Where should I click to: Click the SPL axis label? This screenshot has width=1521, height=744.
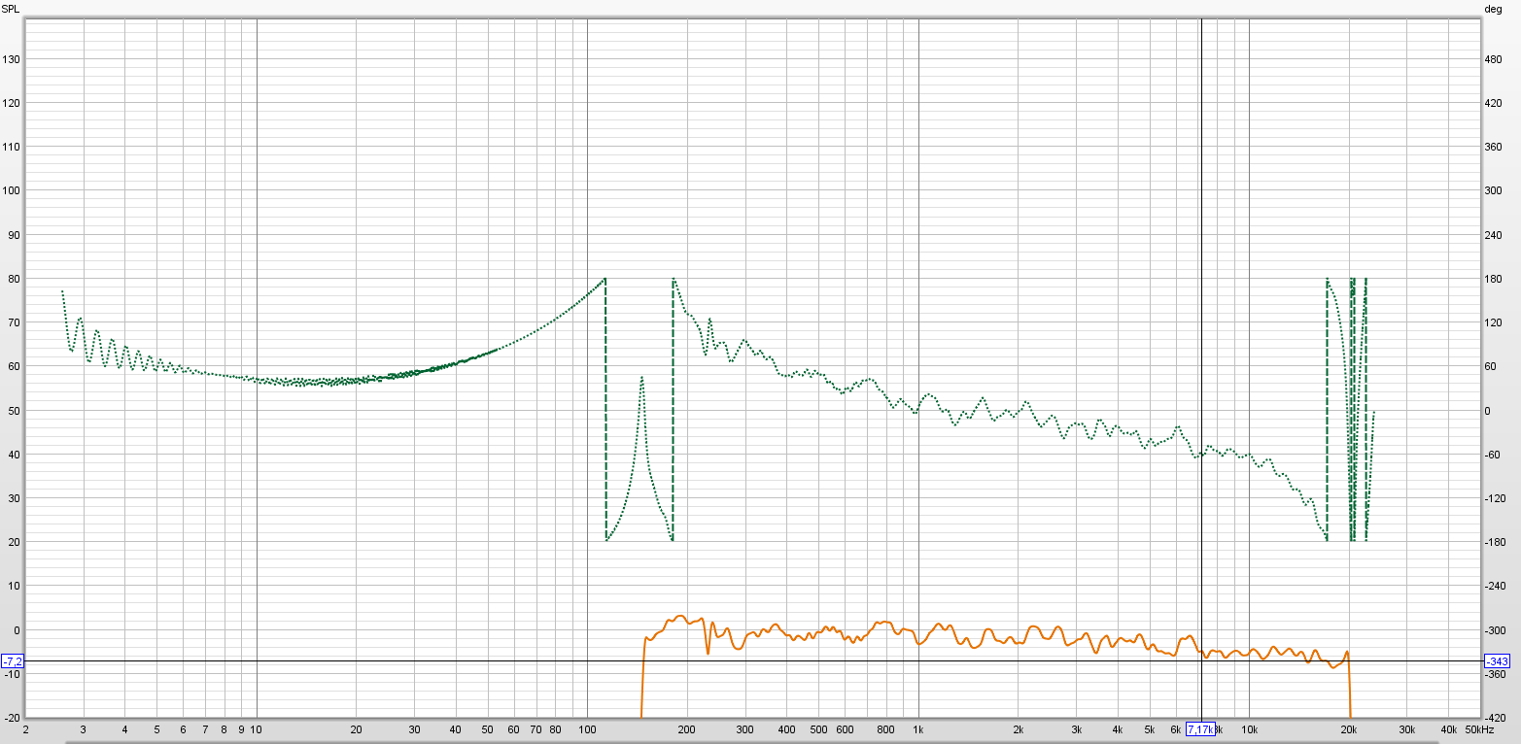click(12, 8)
